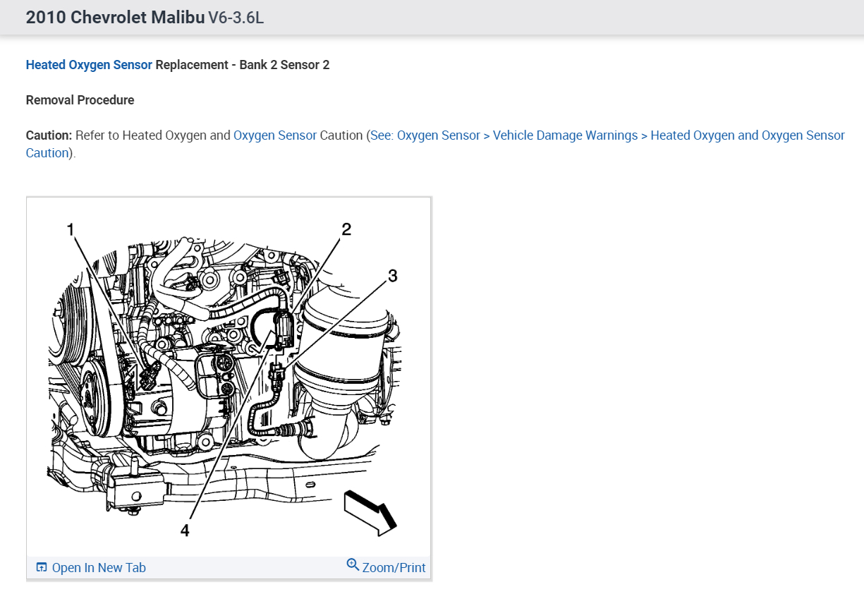Click the "Removal Procedure" heading
The image size is (864, 594).
click(80, 100)
